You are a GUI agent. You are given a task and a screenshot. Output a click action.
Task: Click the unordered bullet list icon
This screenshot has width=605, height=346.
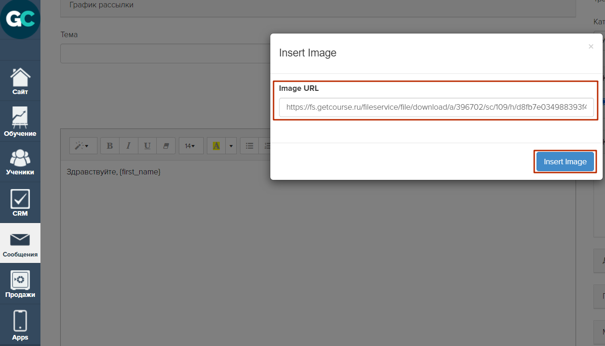tap(250, 146)
